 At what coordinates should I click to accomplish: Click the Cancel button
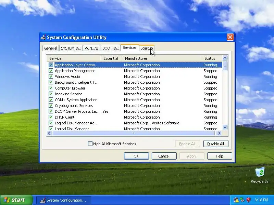[164, 156]
